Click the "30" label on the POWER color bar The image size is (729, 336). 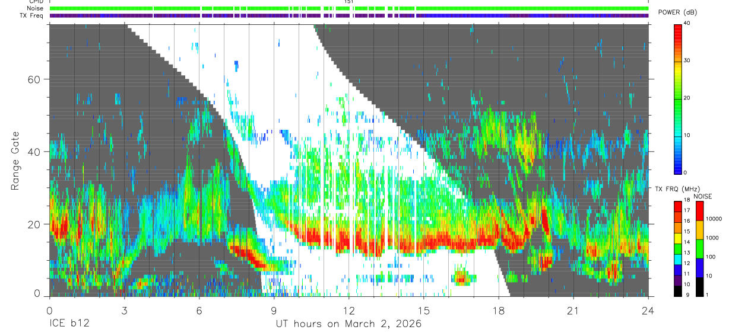688,60
